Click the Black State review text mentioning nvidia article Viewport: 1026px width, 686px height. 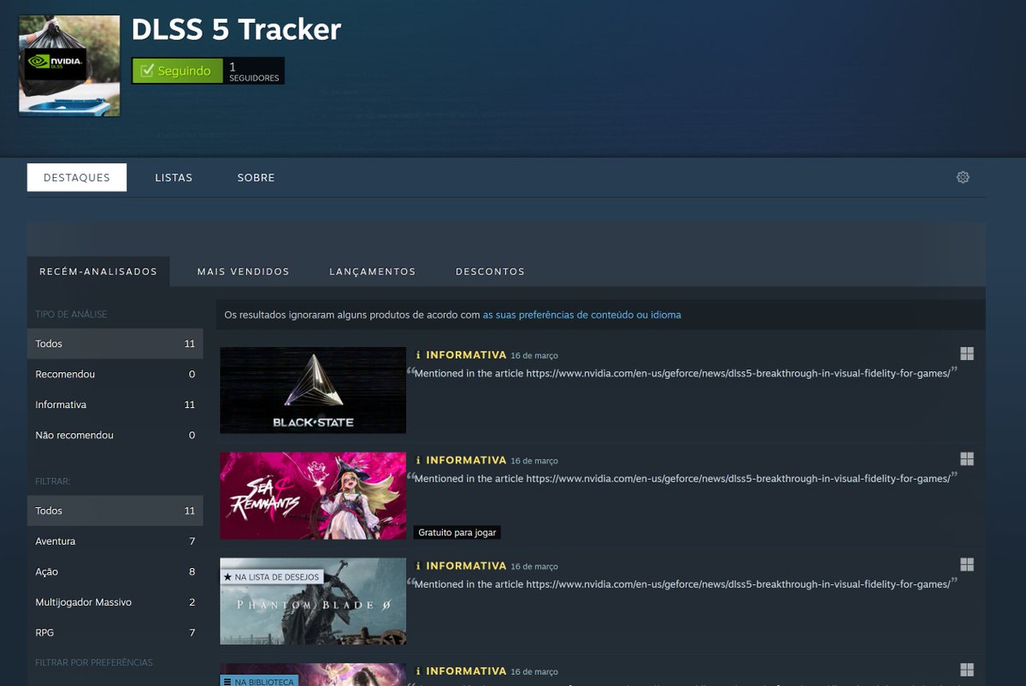(681, 373)
